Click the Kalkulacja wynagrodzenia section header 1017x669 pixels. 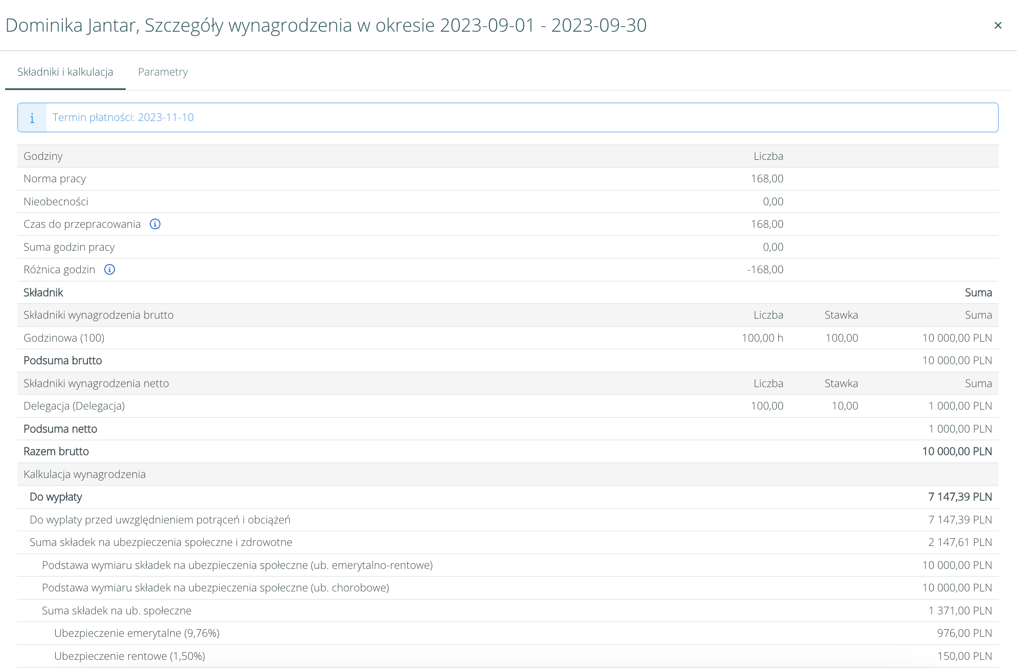[84, 474]
